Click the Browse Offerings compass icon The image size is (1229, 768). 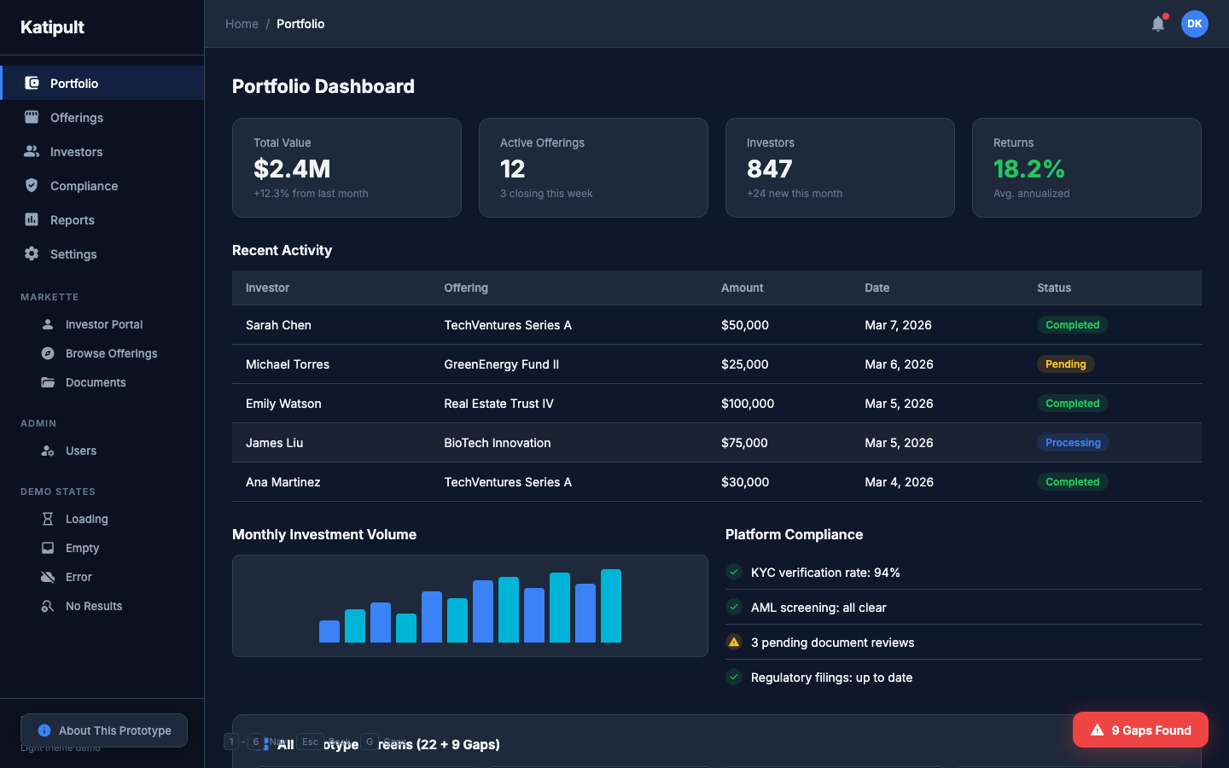click(x=49, y=352)
